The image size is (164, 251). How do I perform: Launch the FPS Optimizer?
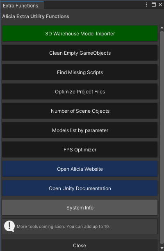click(80, 150)
